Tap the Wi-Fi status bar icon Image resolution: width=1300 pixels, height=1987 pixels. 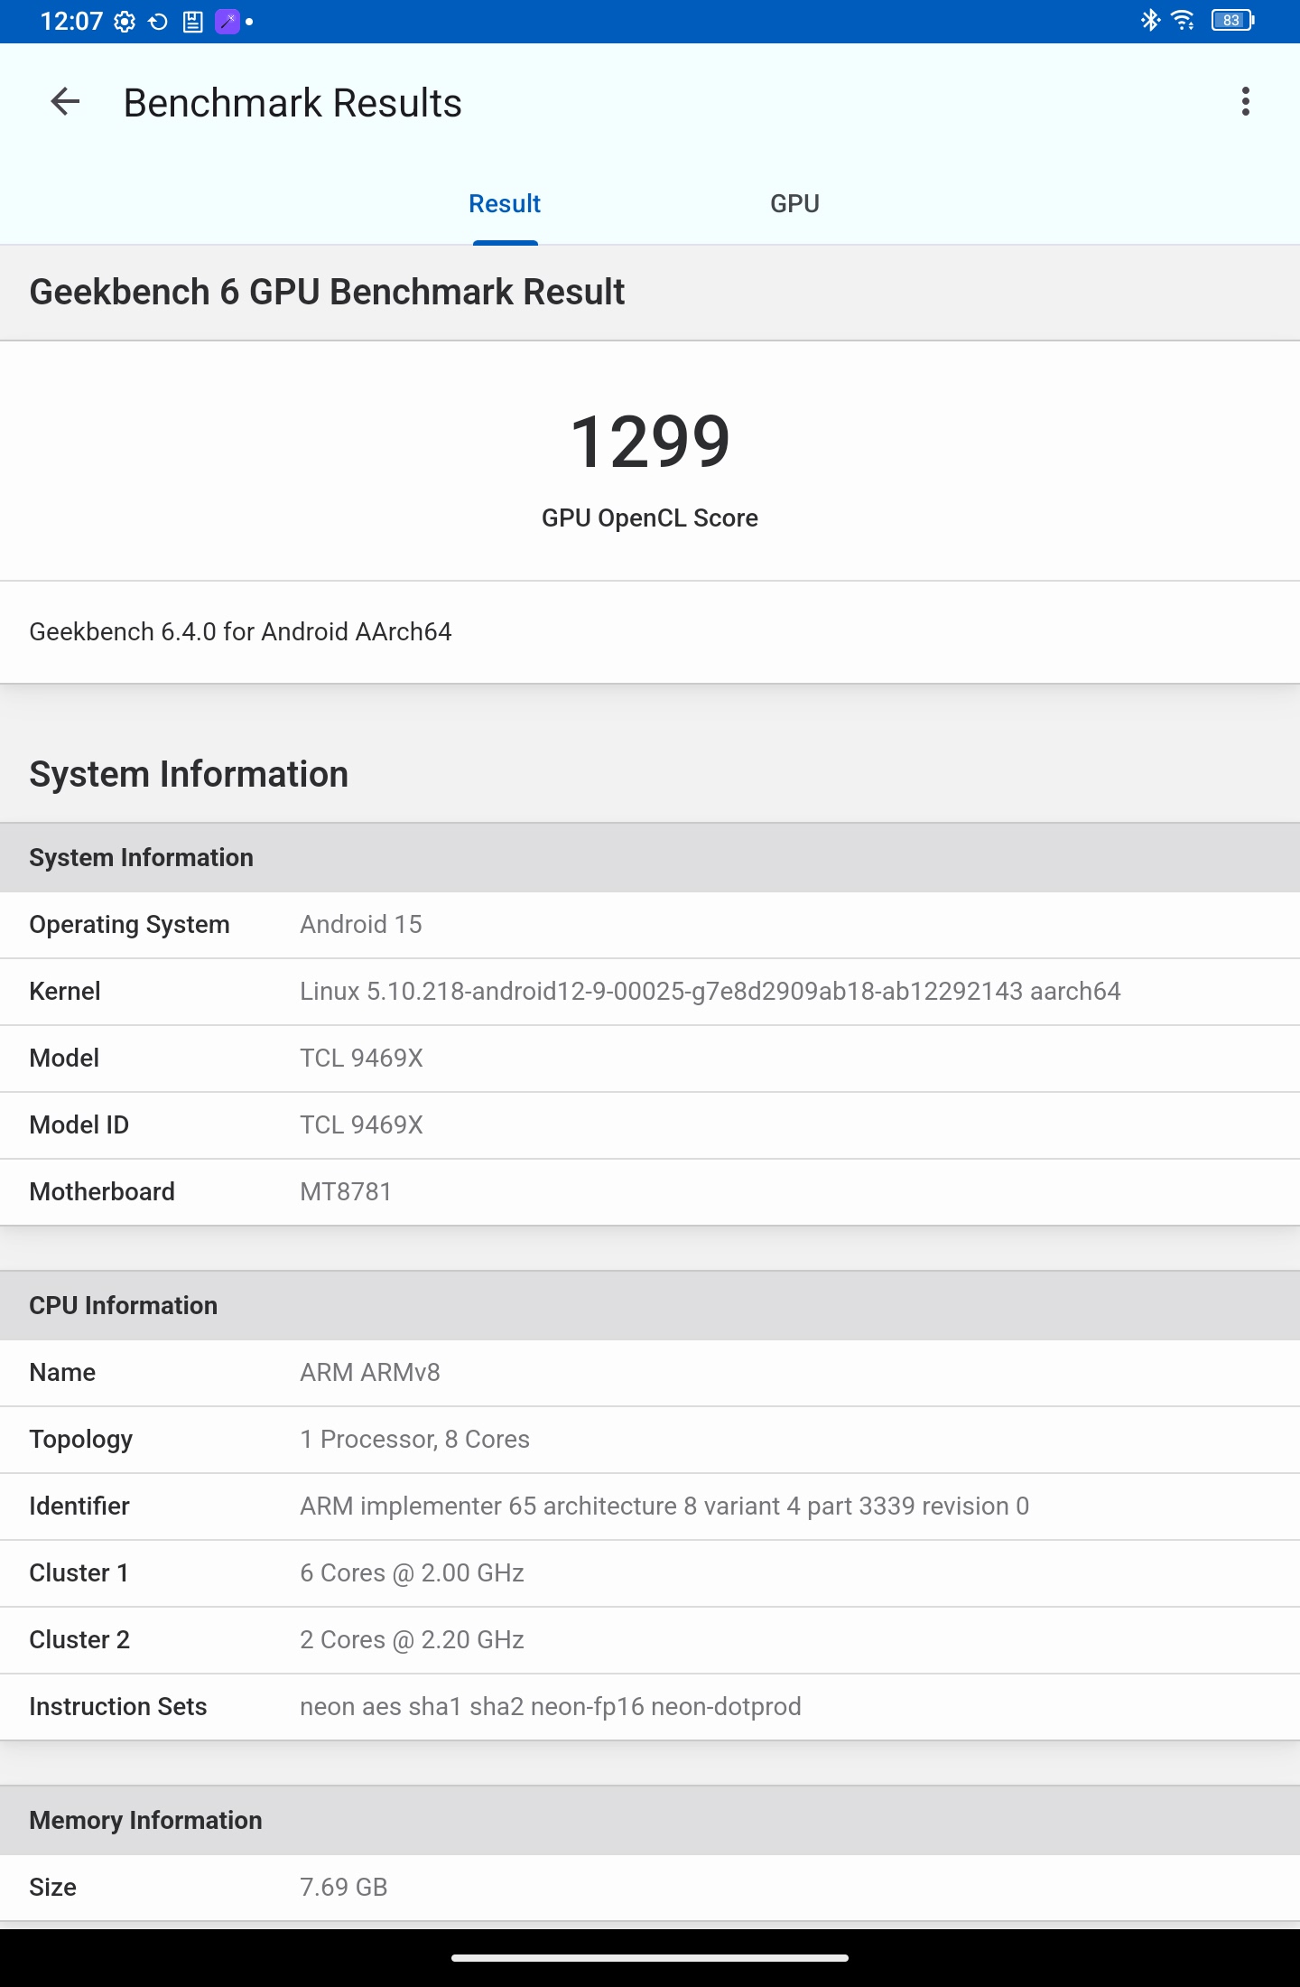[1183, 20]
